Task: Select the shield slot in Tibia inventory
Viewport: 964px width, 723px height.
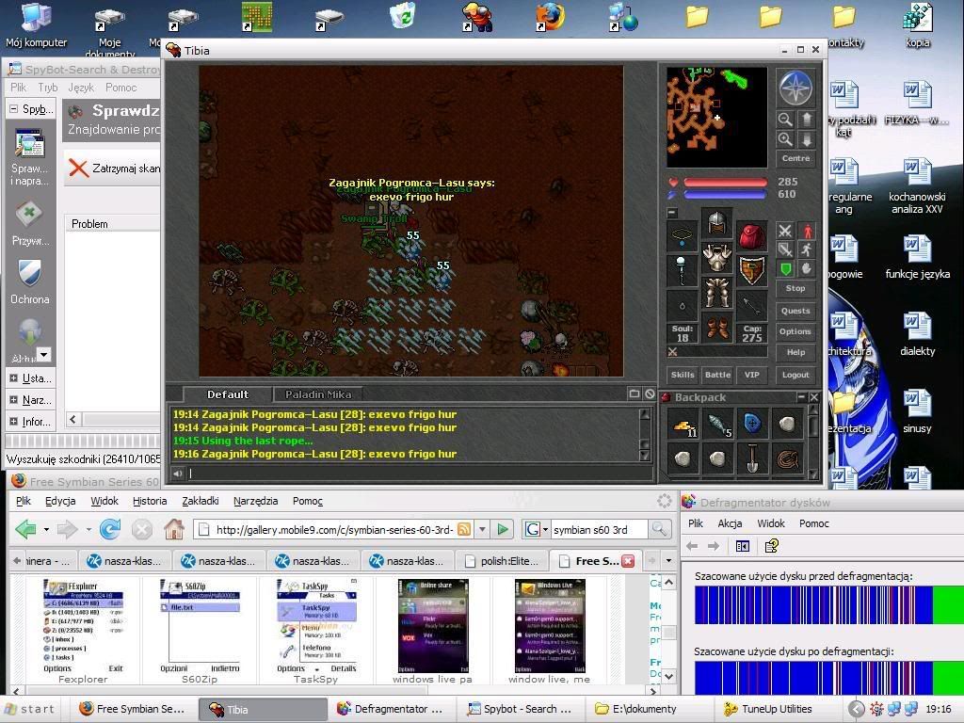Action: (x=751, y=270)
